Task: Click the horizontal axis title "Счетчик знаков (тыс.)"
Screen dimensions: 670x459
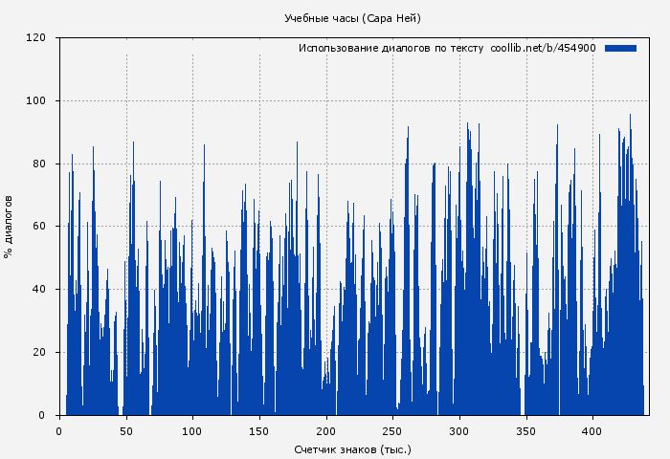Action: 352,448
